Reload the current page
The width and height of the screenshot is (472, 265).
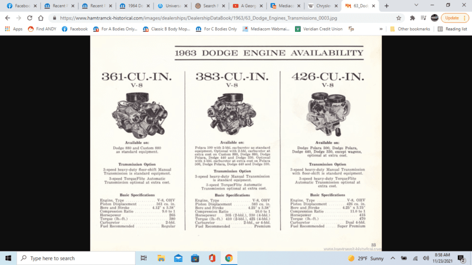pos(29,18)
